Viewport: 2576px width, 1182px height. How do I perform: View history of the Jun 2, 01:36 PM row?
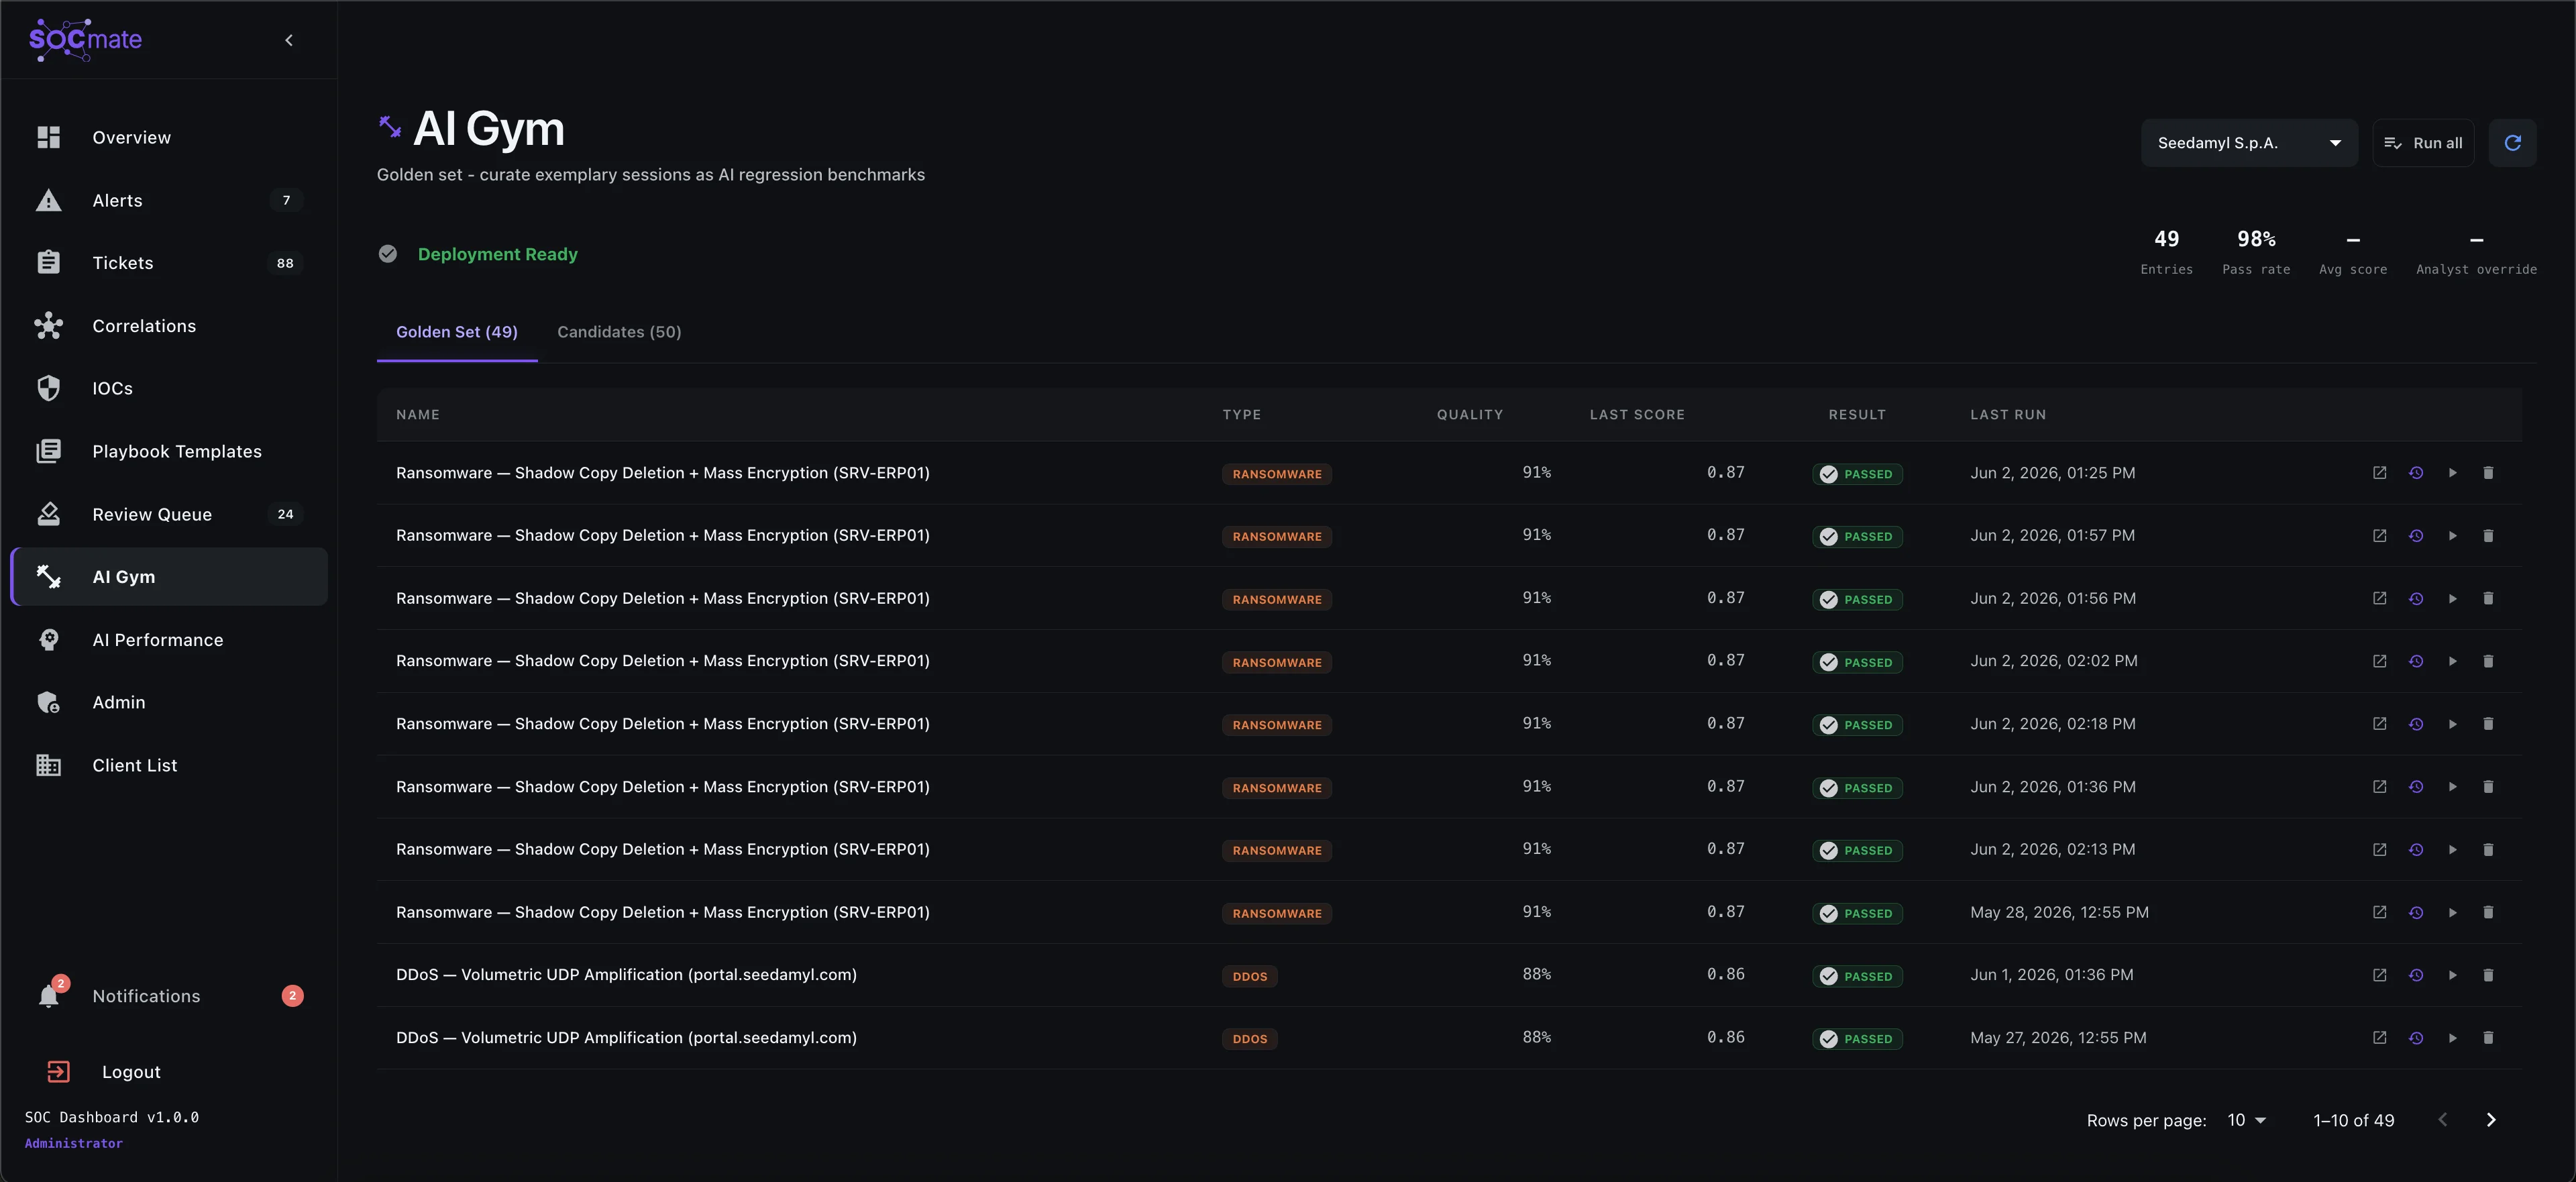pyautogui.click(x=2416, y=787)
